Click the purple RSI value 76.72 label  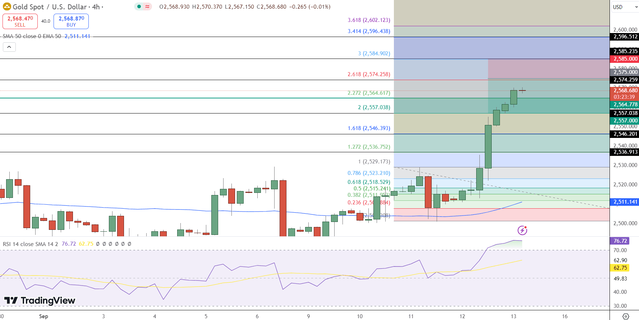(x=620, y=241)
